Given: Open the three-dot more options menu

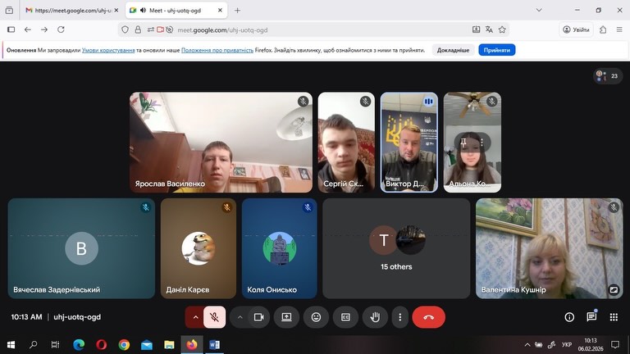Looking at the screenshot, I should click(x=400, y=317).
